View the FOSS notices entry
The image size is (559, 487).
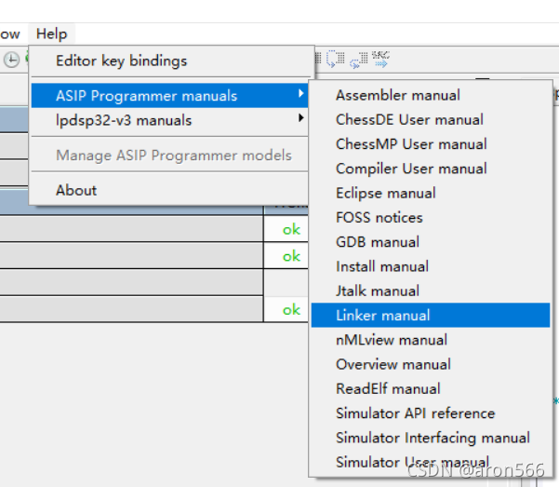click(x=431, y=218)
